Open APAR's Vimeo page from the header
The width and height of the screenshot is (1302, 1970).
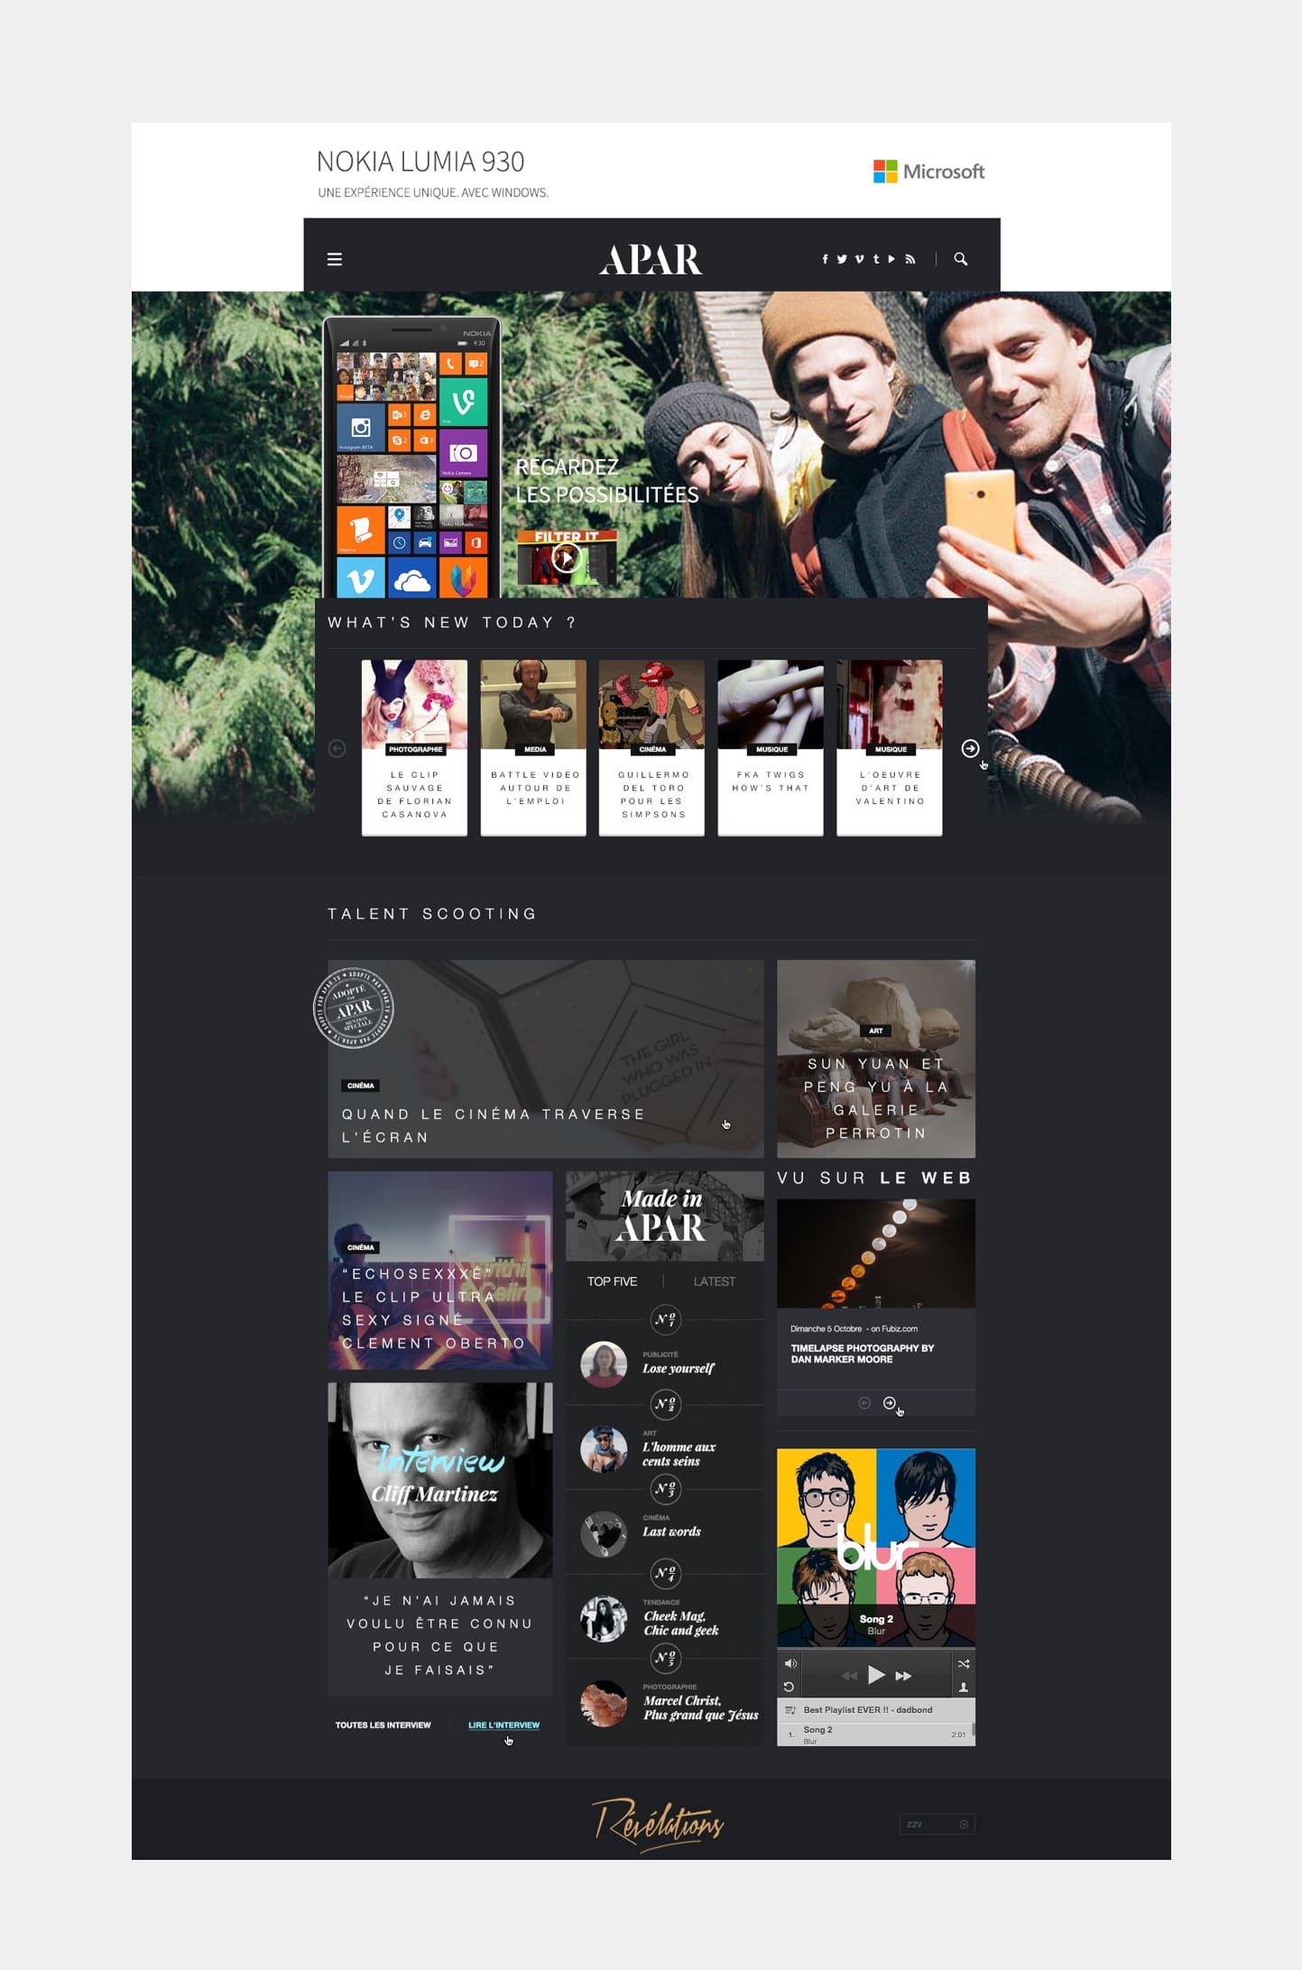[x=859, y=259]
